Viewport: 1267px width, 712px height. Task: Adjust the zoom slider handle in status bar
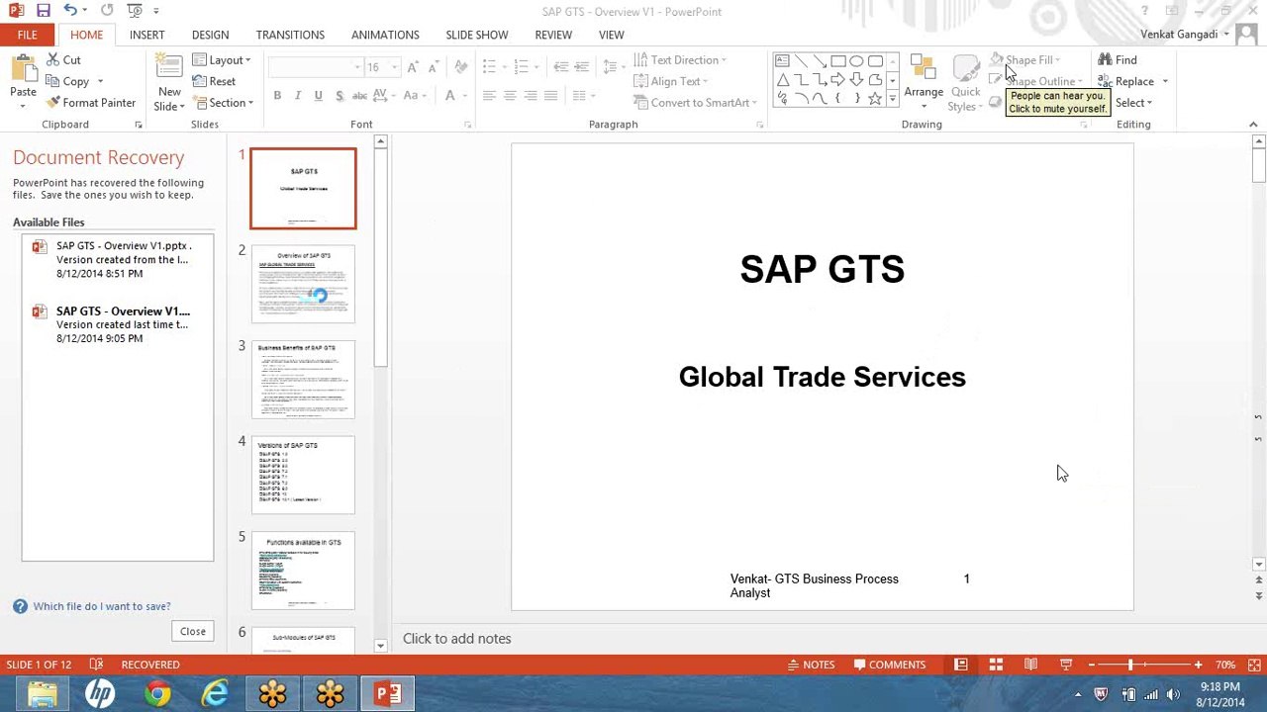(1129, 665)
